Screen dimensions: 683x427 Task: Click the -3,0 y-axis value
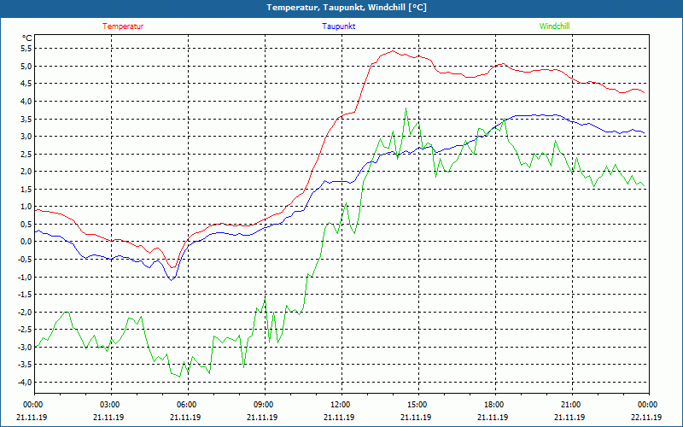[x=26, y=348]
